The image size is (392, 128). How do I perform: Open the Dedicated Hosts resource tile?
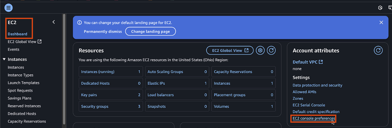coord(111,83)
